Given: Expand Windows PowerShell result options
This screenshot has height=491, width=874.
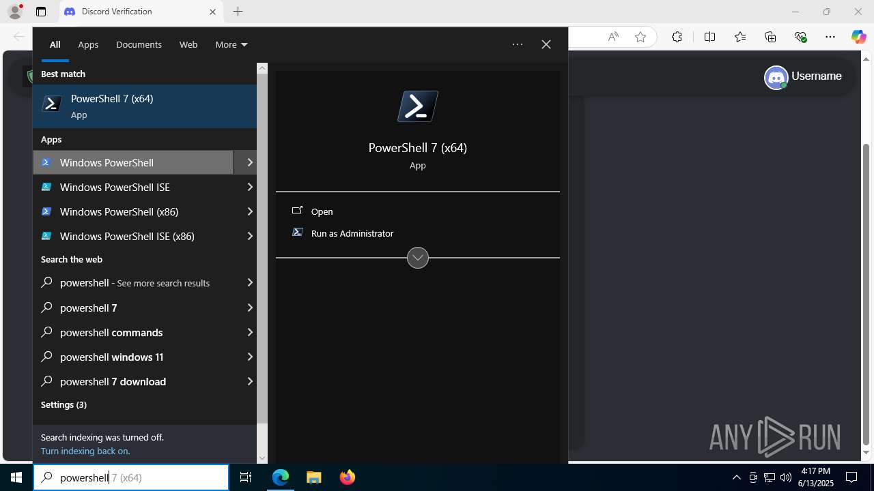Looking at the screenshot, I should [x=250, y=162].
